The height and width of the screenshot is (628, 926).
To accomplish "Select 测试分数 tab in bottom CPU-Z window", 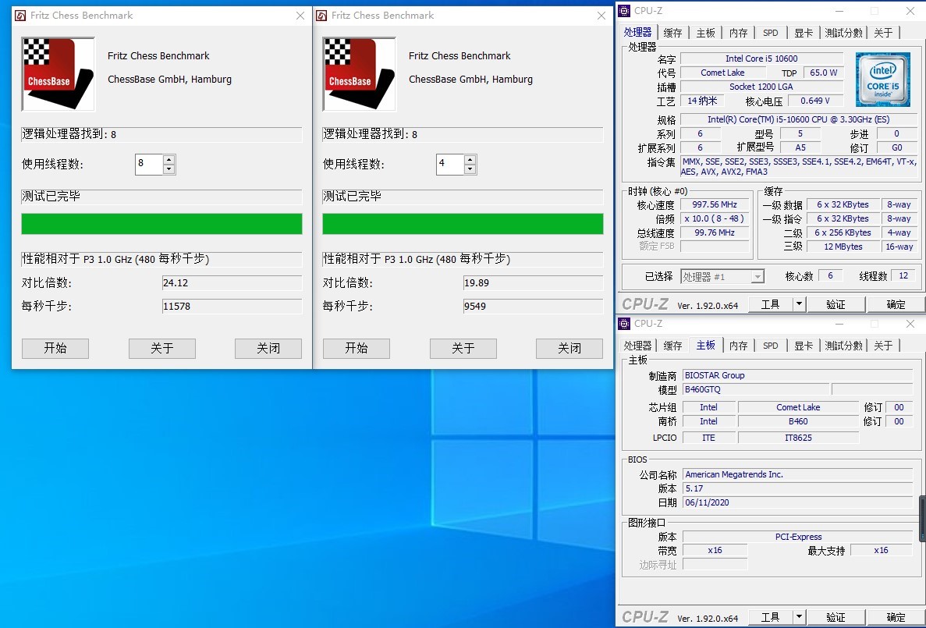I will (x=843, y=346).
